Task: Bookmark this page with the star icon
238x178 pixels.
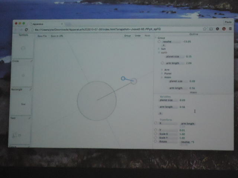Action: pos(205,29)
